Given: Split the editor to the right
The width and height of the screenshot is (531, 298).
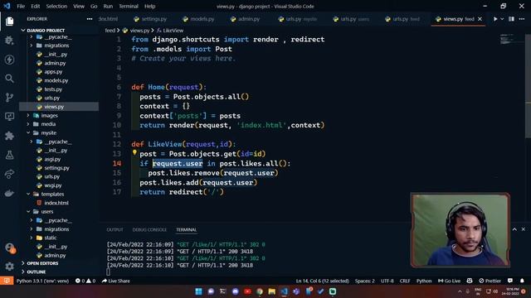Looking at the screenshot, I should (511, 19).
